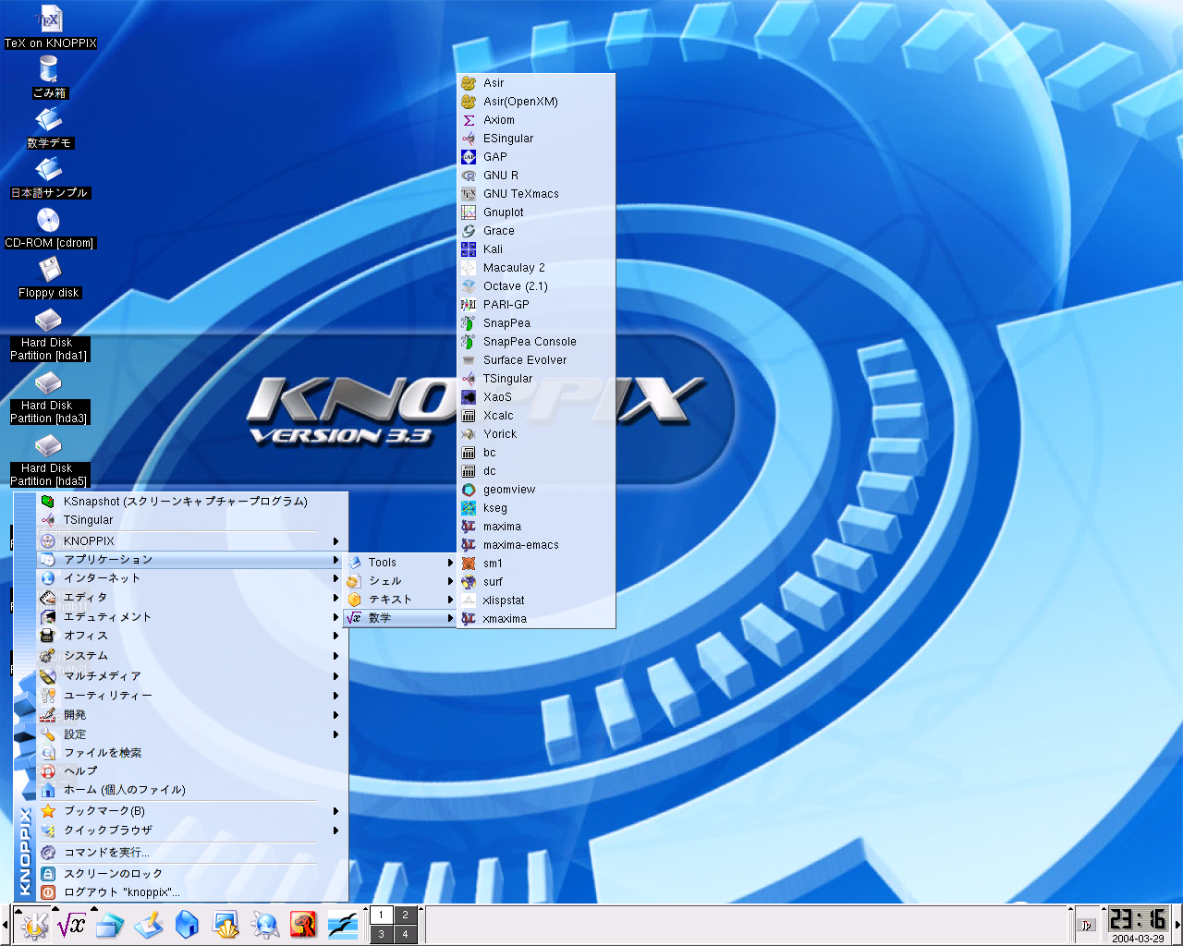Select Octave (2.1) in math menu

pyautogui.click(x=536, y=286)
